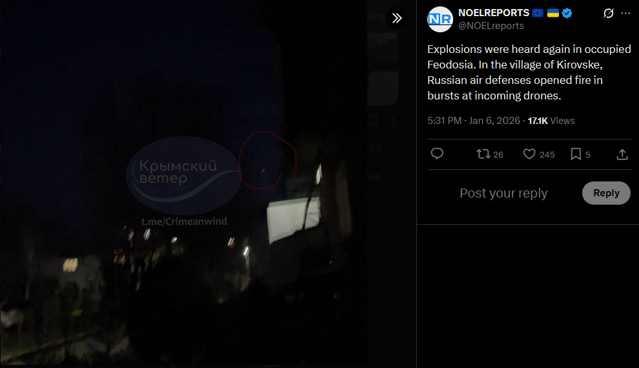Open the 5:31 PM Jan 6, 2026 timestamp
639x368 pixels.
(474, 121)
